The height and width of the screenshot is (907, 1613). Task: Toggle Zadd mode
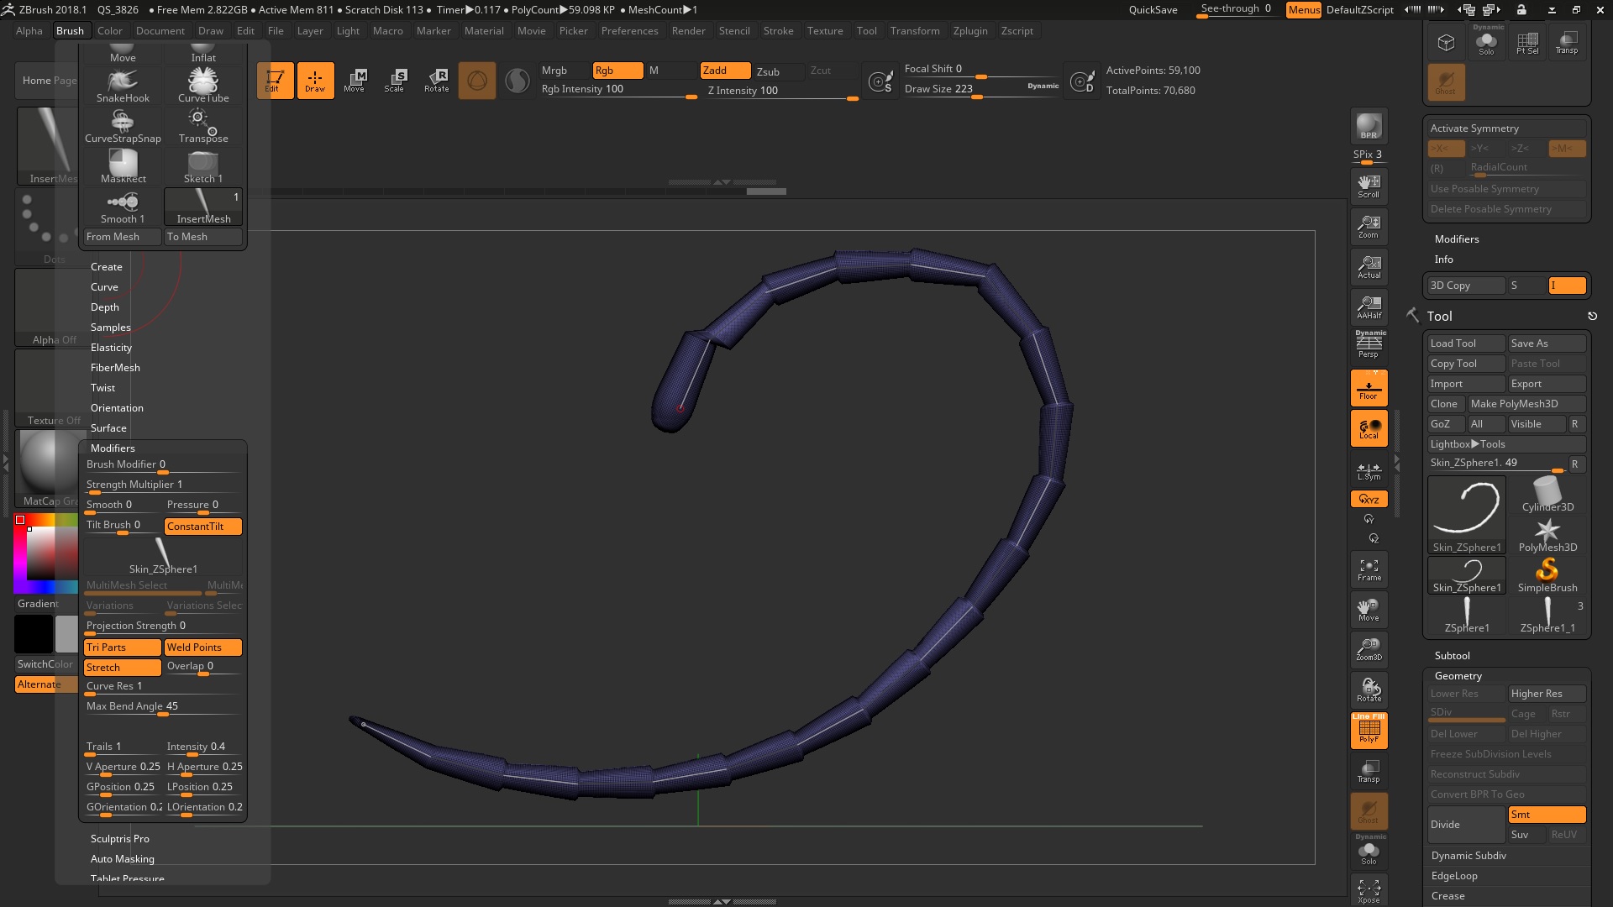[x=726, y=71]
